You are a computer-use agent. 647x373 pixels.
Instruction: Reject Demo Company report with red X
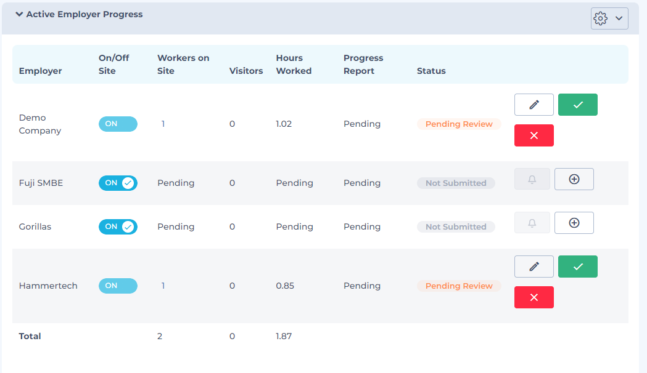[534, 135]
